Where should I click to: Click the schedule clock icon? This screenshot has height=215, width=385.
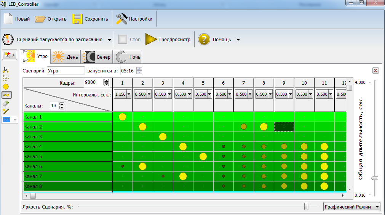(8, 39)
